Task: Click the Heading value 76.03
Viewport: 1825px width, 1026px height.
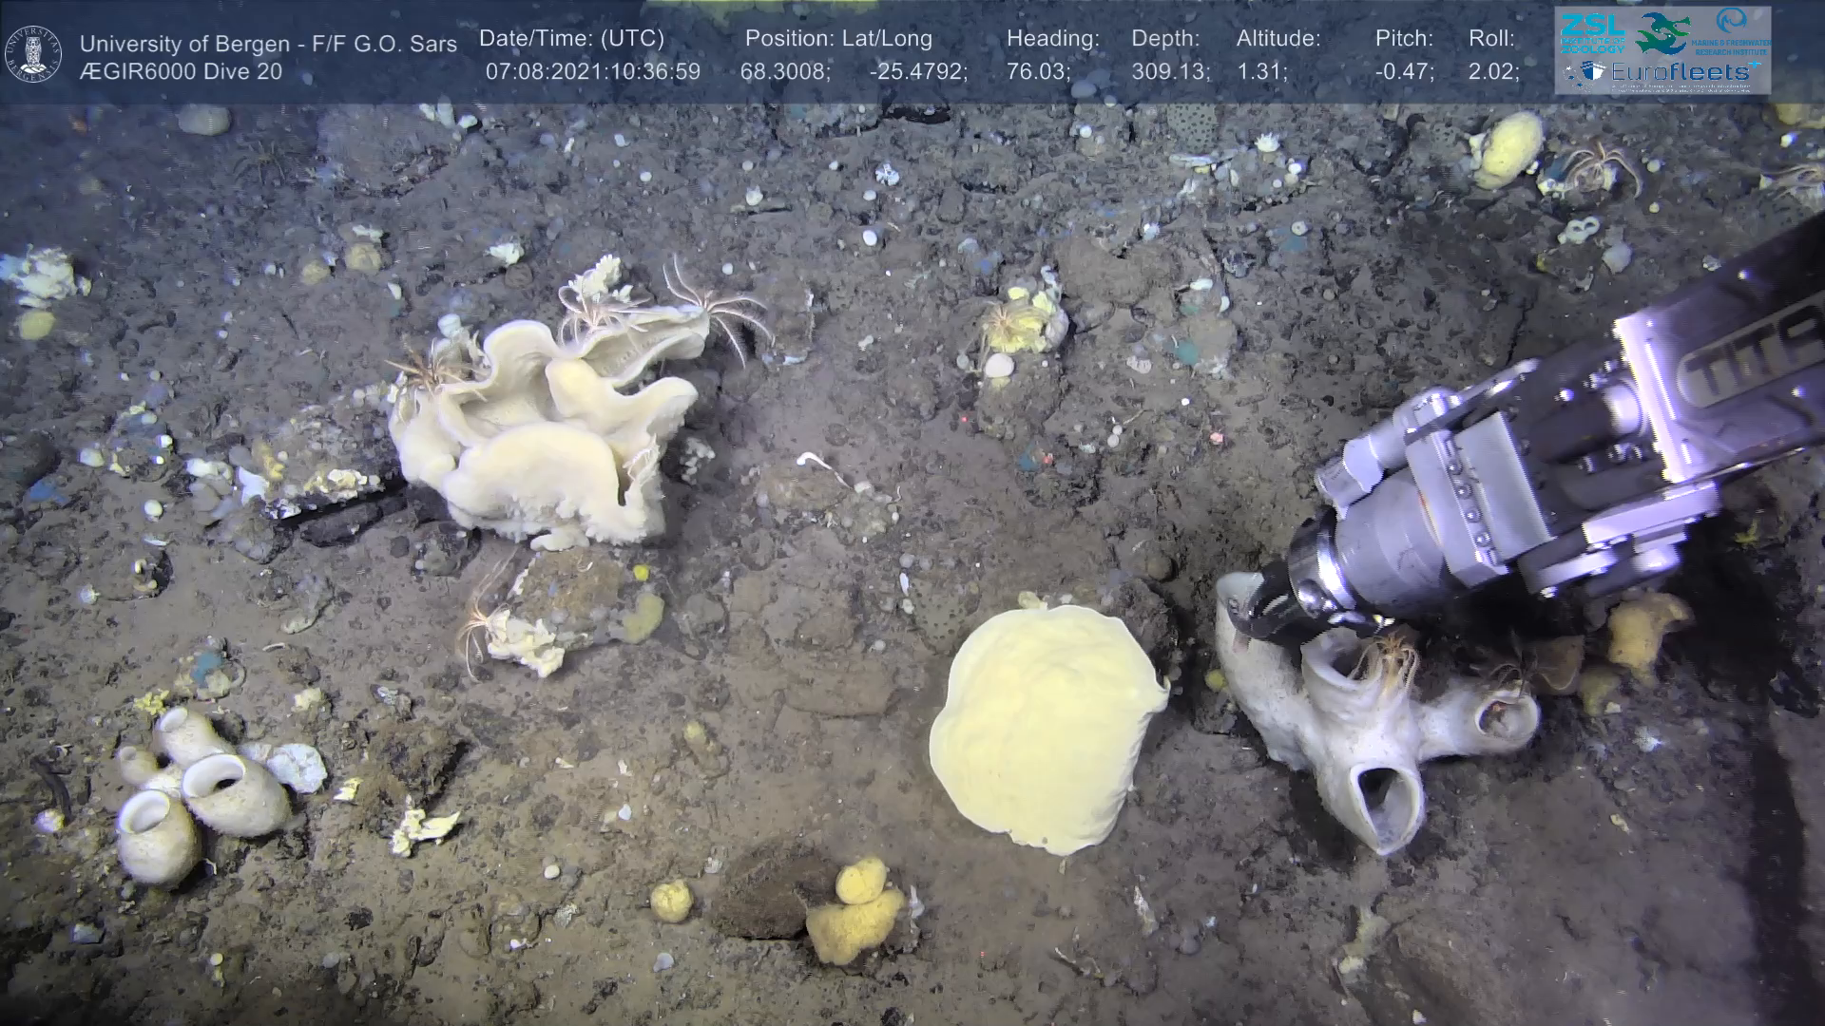Action: pos(1038,72)
